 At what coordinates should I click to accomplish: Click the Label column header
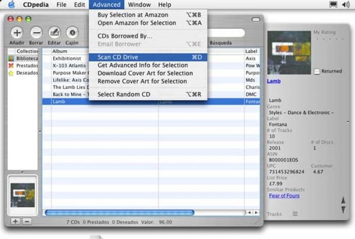[x=252, y=51]
